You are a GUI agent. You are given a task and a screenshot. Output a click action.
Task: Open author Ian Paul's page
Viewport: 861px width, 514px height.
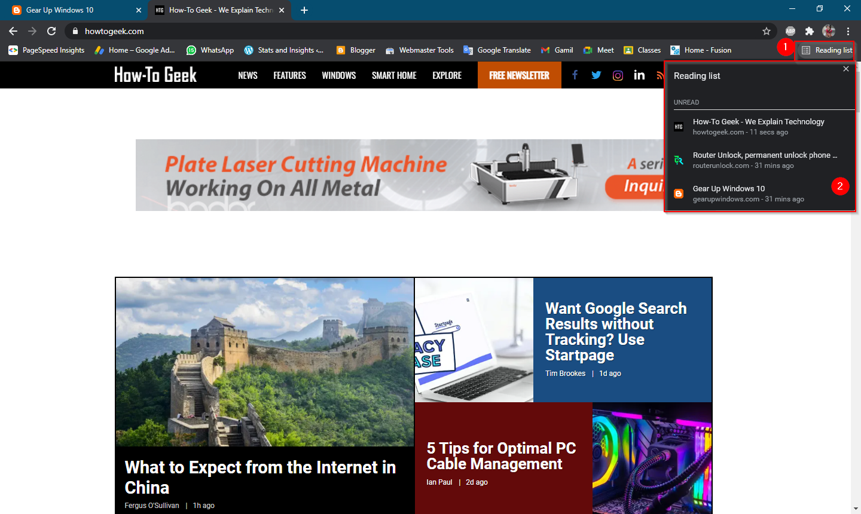(x=439, y=482)
